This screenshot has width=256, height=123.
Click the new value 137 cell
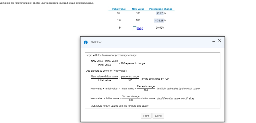click(x=138, y=20)
